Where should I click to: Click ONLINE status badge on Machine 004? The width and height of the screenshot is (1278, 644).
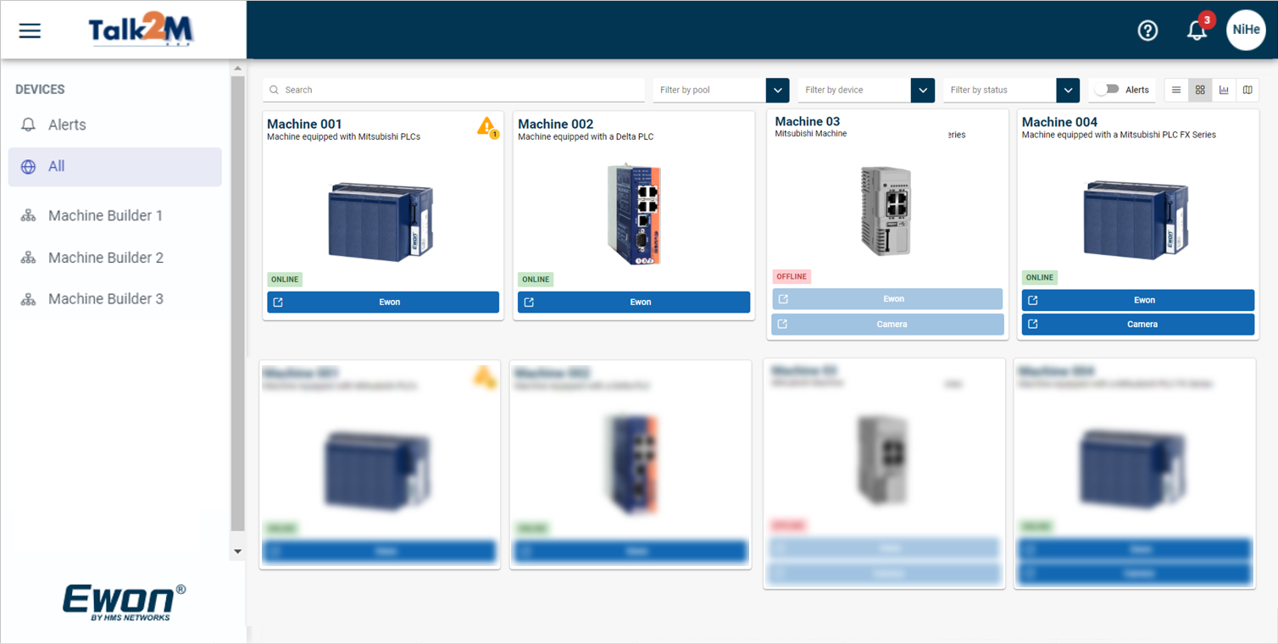coord(1040,278)
